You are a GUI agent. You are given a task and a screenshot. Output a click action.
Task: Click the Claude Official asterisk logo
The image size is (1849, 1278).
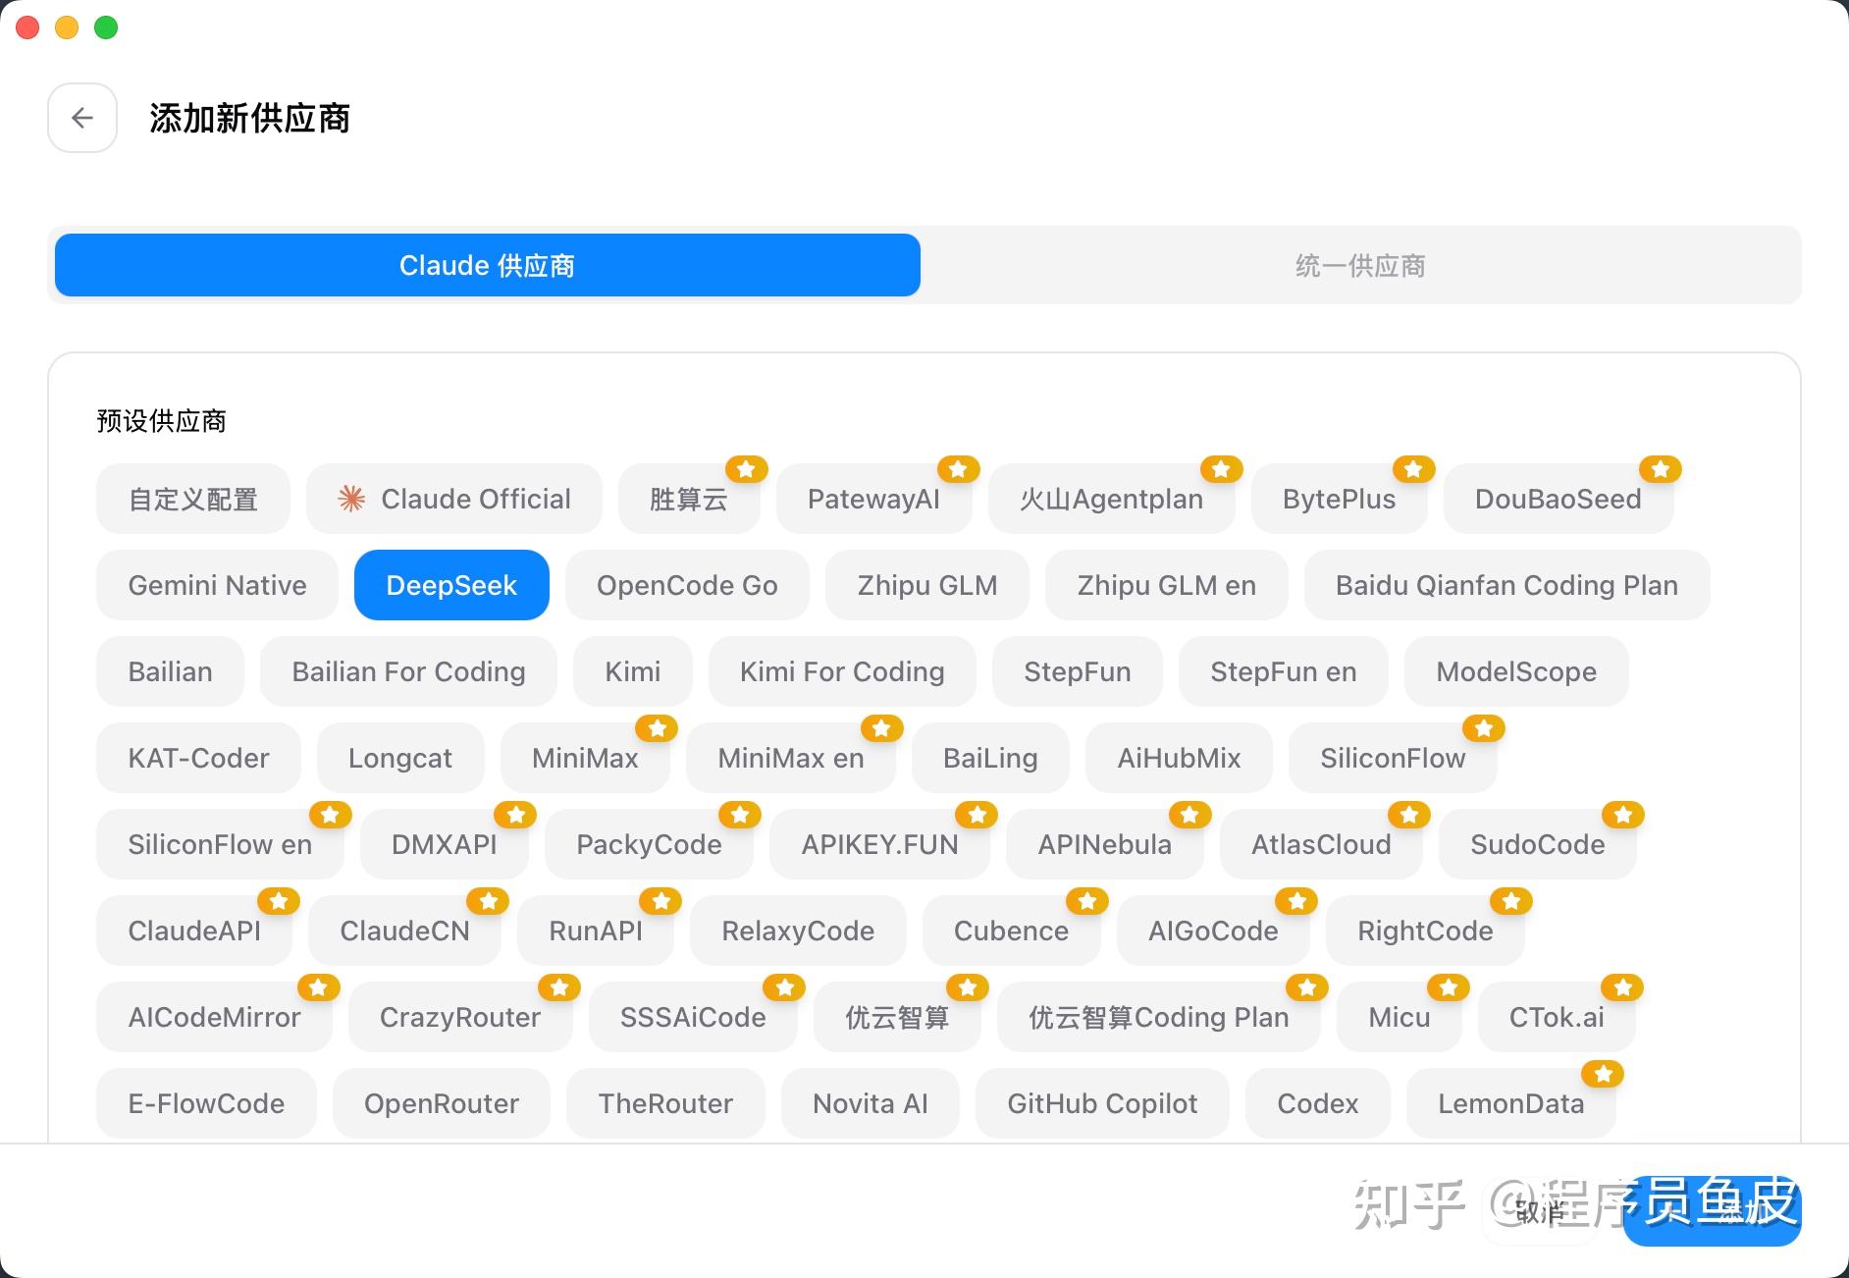(351, 499)
